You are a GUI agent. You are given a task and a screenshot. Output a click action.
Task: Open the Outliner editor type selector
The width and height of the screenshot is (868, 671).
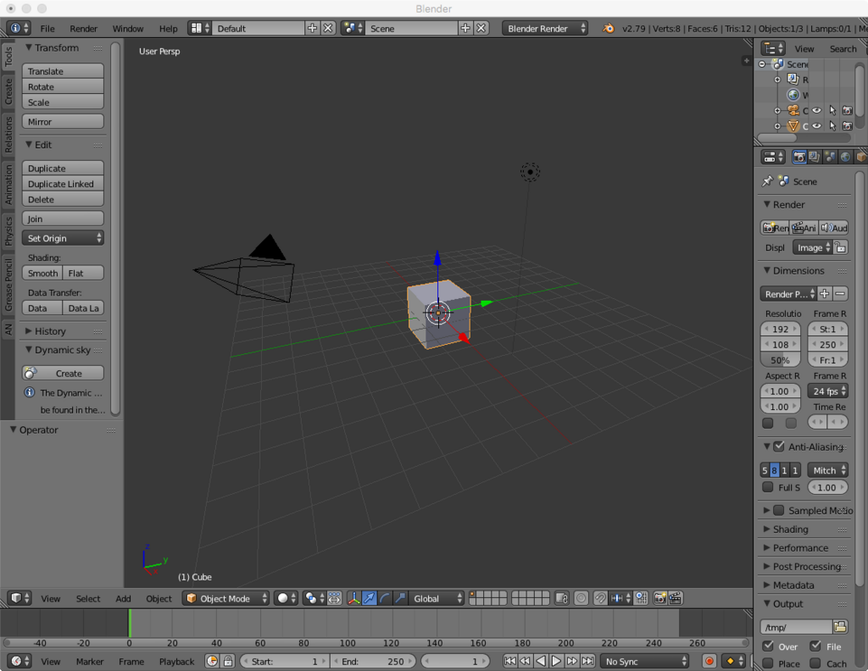773,48
